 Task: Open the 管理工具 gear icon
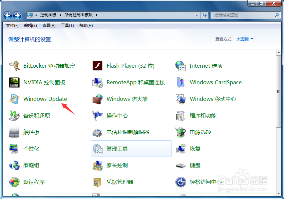pos(98,149)
